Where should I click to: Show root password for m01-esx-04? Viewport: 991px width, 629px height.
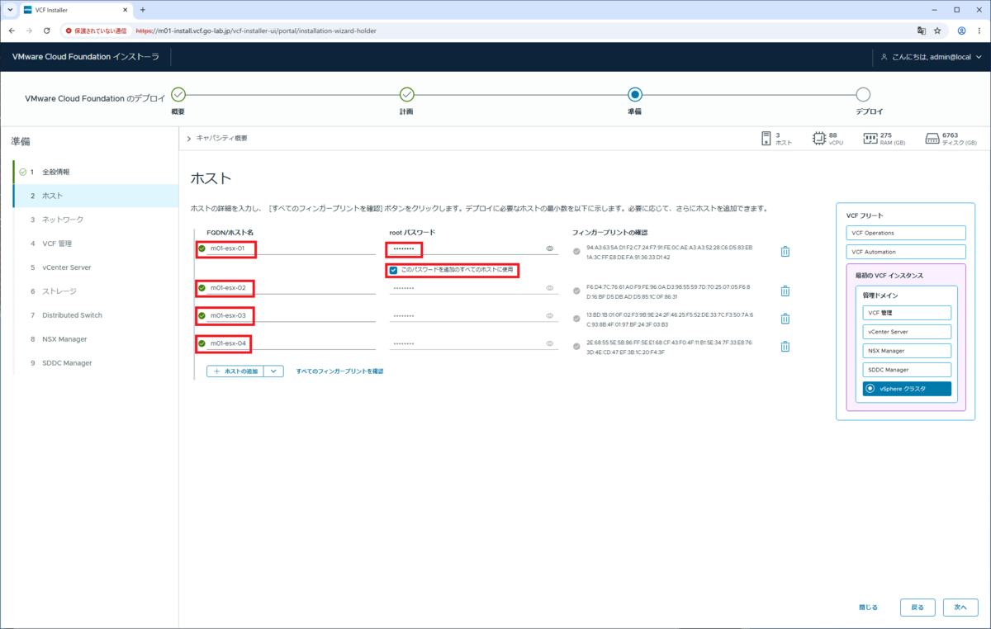(549, 343)
